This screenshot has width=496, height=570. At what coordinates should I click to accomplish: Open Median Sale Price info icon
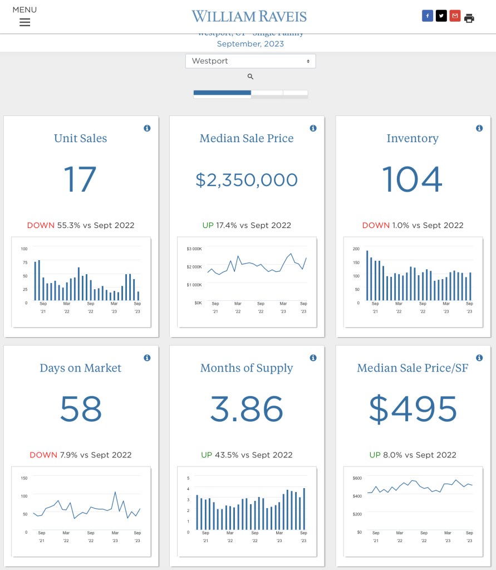tap(313, 128)
